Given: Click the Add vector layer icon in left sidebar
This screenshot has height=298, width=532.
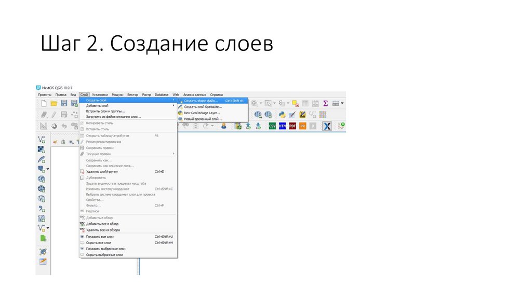Looking at the screenshot, I should 42,139.
